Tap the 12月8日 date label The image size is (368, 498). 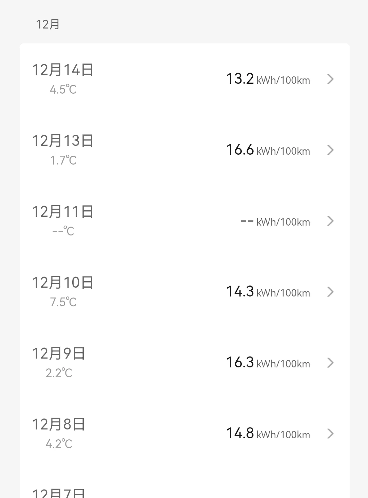(x=59, y=424)
